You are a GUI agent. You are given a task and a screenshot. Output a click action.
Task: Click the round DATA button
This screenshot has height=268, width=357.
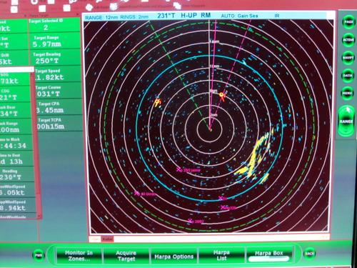point(348,76)
